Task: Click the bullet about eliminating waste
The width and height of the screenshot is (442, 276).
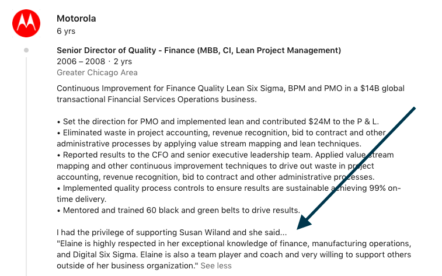Action: coord(221,138)
